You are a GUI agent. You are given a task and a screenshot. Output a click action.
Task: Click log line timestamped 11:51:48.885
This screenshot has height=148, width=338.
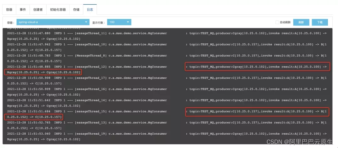click(167, 70)
